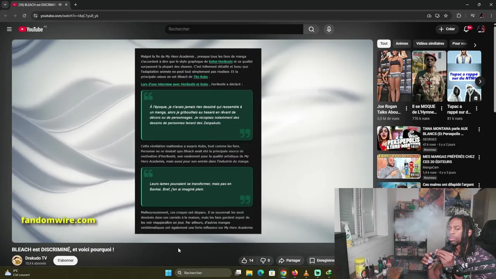Open the YouTube account avatar menu

click(x=481, y=29)
